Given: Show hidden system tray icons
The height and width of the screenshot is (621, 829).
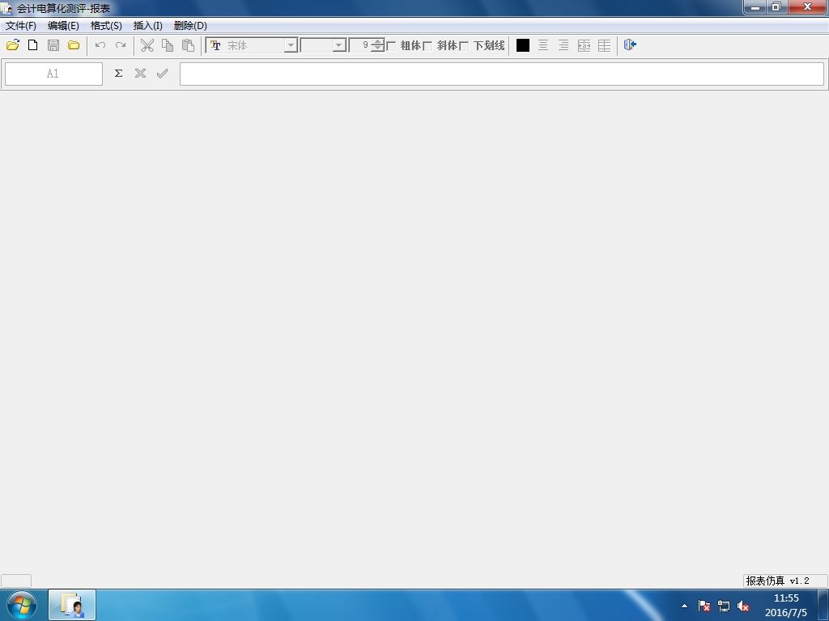Looking at the screenshot, I should point(684,606).
